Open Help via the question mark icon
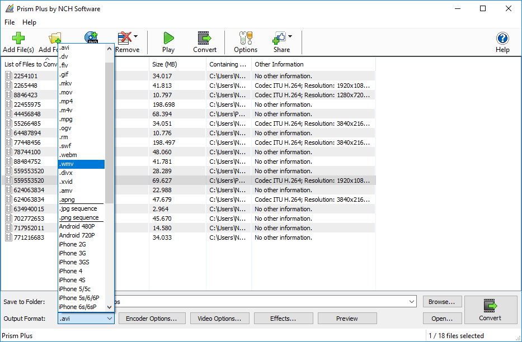 click(502, 38)
